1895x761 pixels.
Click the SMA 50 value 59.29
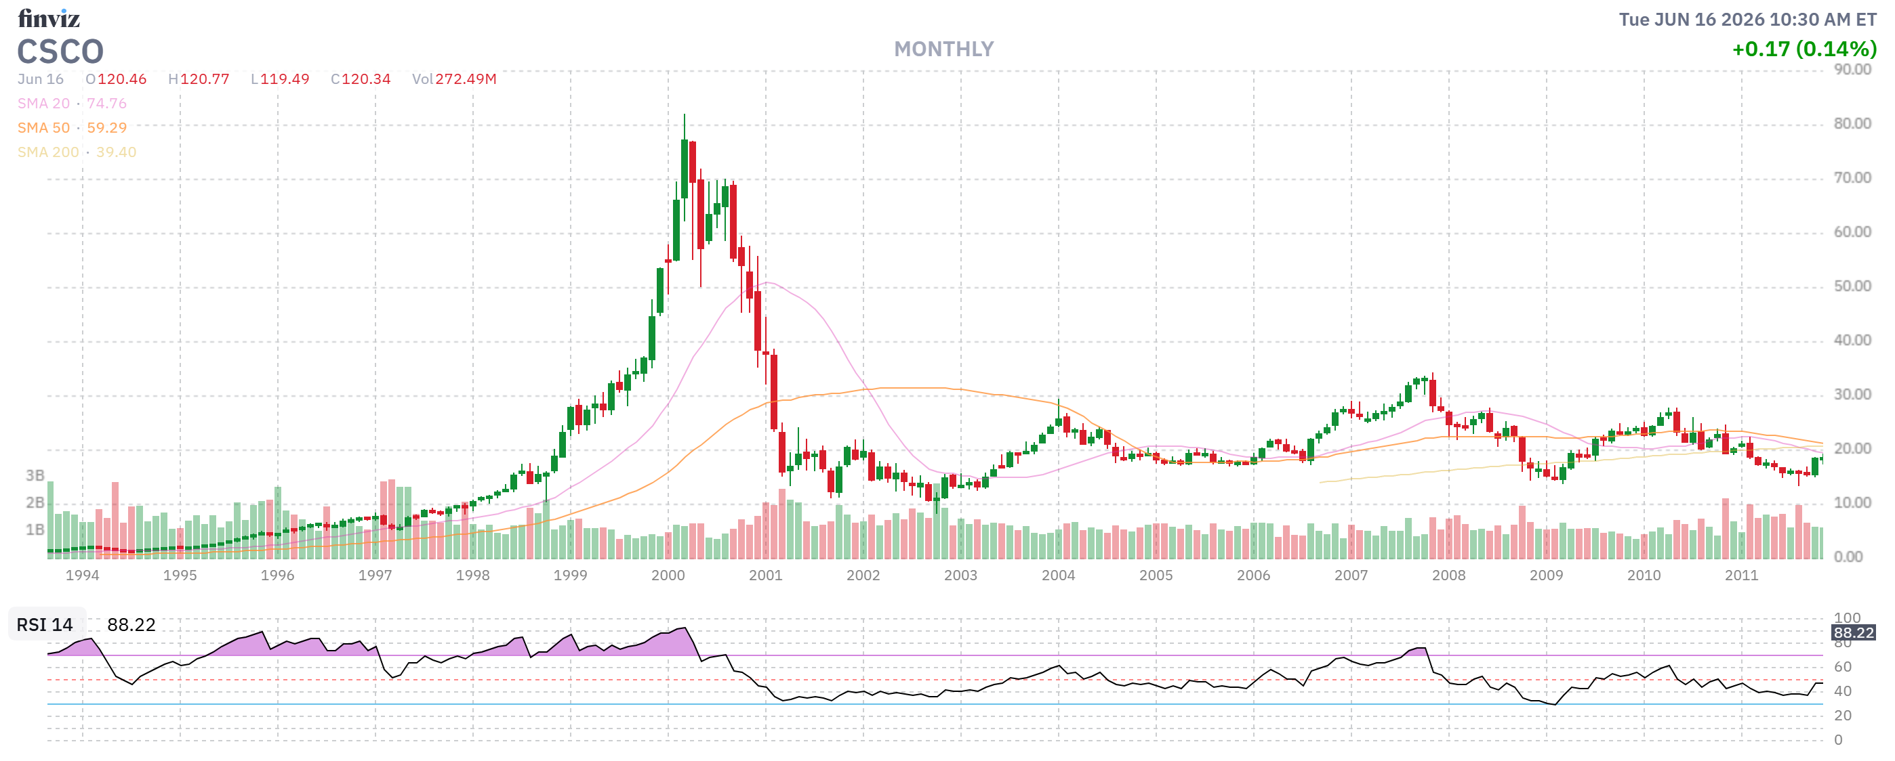(106, 128)
